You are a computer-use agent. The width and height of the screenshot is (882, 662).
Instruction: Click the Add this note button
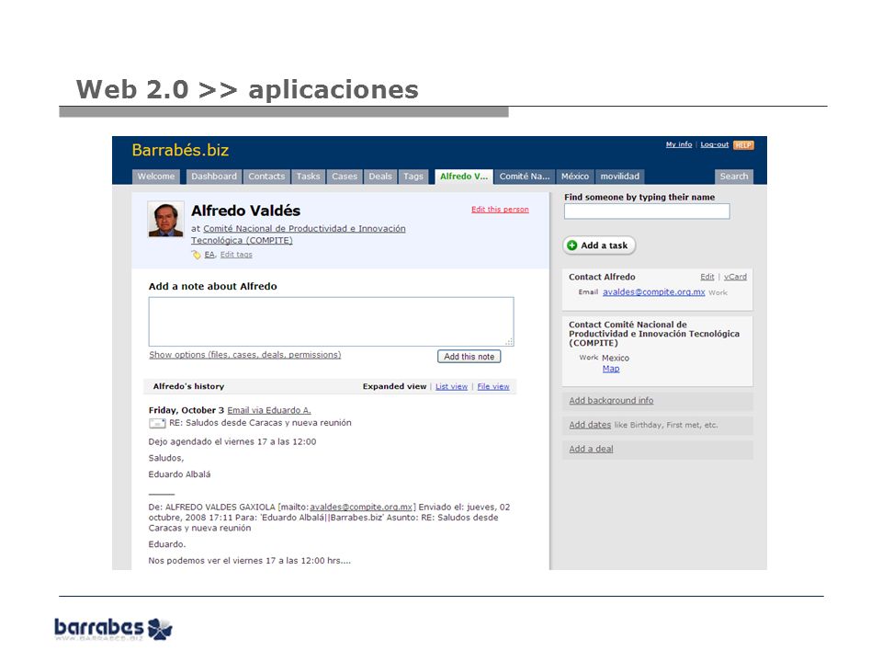(x=469, y=357)
